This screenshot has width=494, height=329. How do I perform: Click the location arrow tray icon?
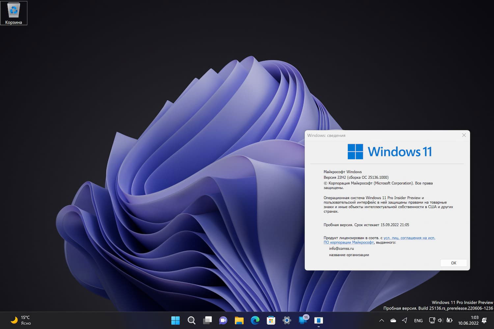tap(405, 320)
